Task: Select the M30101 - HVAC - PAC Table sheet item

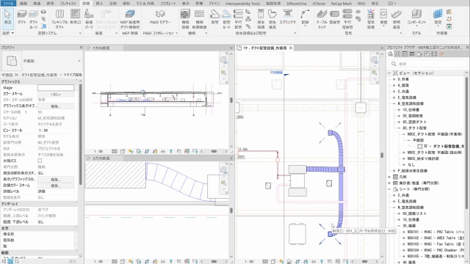Action: pyautogui.click(x=435, y=232)
